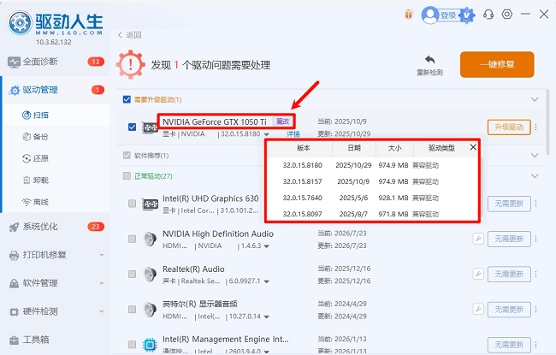This screenshot has width=556, height=355.
Task: Open the 系统优化 sidebar section
Action: 56,227
